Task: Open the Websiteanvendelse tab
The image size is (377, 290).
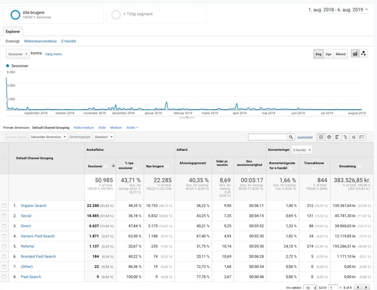Action: point(40,41)
